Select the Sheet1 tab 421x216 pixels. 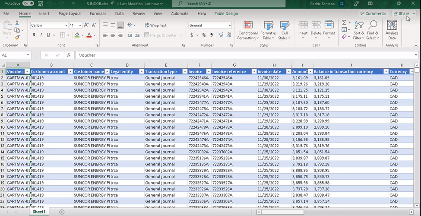point(39,212)
